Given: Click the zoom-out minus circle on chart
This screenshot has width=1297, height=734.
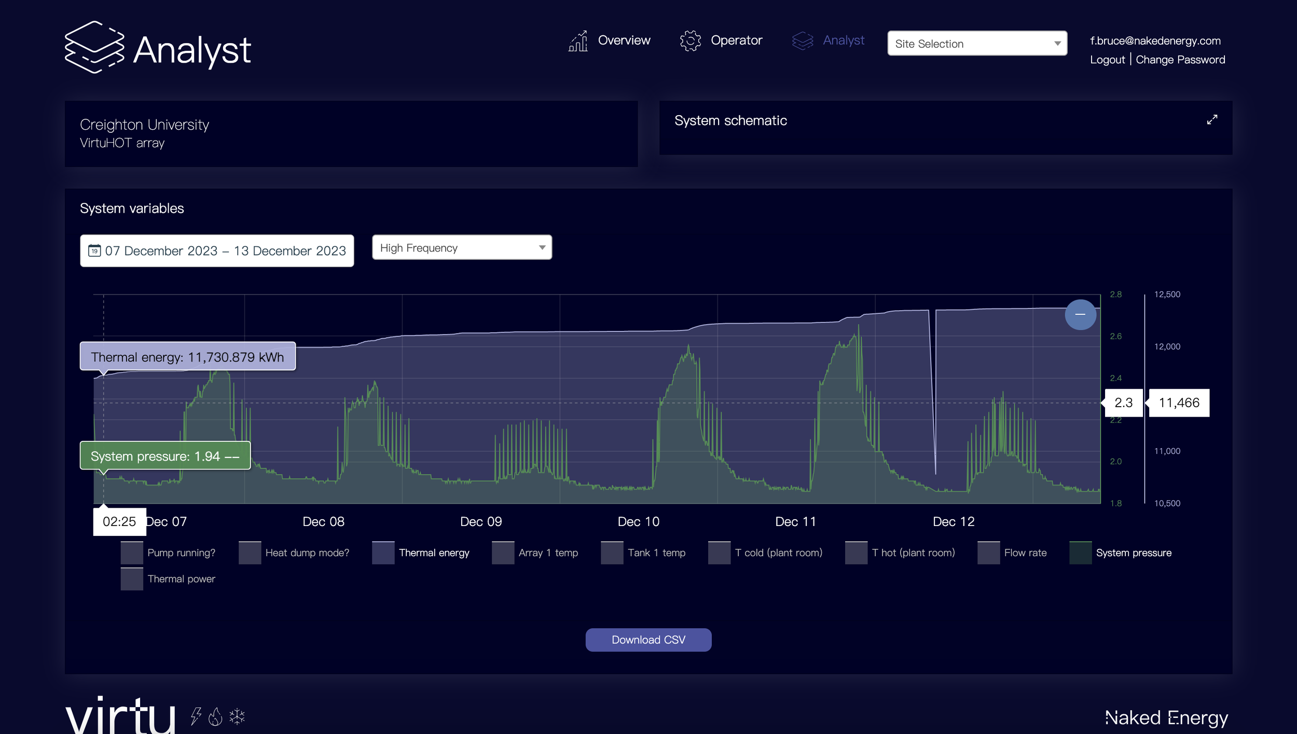Looking at the screenshot, I should [1080, 314].
